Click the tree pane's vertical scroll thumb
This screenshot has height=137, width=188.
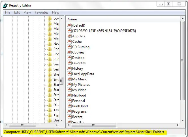[61, 81]
